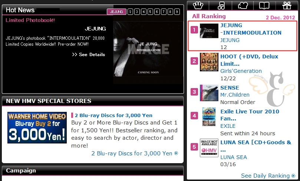This screenshot has height=181, width=300.
Task: Click the SENSE album cover thumbnail
Action: point(209,93)
